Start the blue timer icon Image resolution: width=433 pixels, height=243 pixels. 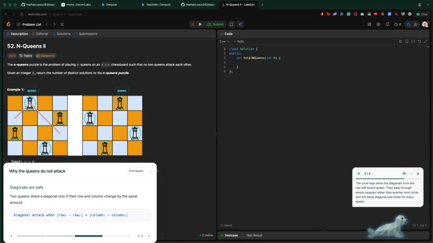pos(408,24)
